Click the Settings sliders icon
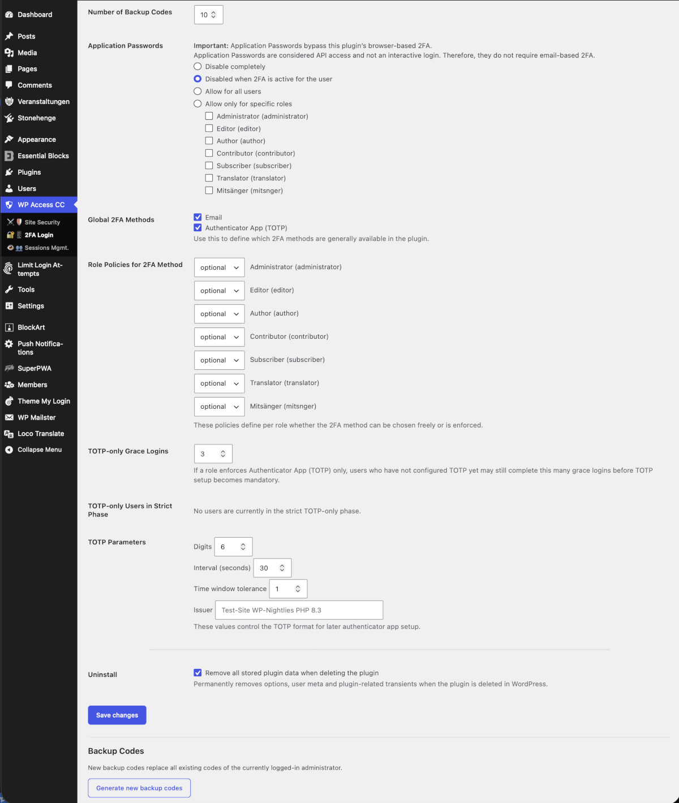Screen dimensions: 679x803 click(x=9, y=306)
